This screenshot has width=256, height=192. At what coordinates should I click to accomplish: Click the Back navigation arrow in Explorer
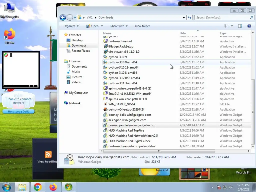63,17
